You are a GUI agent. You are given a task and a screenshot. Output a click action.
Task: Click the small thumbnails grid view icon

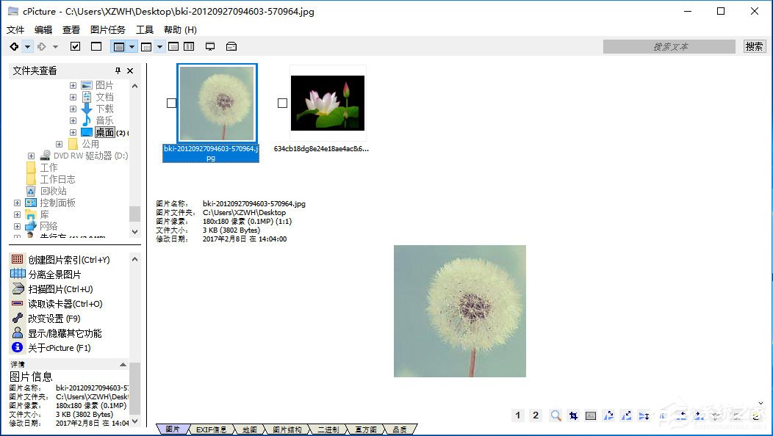146,47
